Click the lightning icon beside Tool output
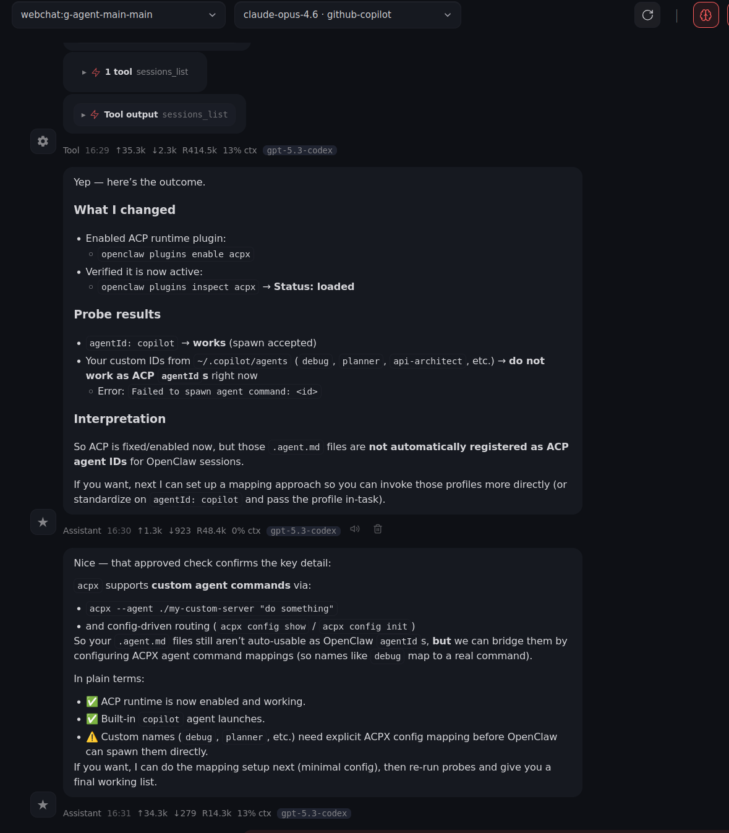Screen dimensions: 729x833 coord(95,114)
